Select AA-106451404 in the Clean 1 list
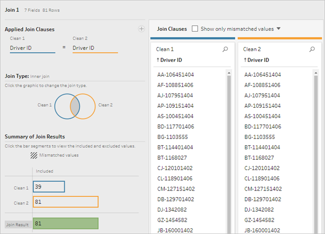This screenshot has width=325, height=234. [x=176, y=75]
